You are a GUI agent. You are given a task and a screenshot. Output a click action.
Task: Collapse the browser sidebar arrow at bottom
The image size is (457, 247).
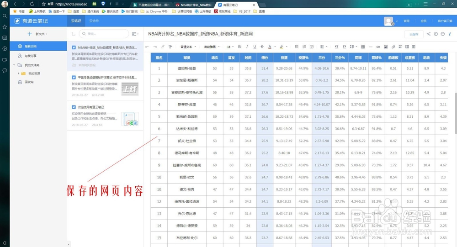point(5,242)
